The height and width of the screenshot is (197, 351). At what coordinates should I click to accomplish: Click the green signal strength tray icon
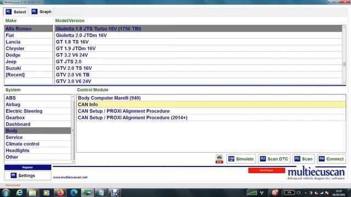[x=252, y=193]
